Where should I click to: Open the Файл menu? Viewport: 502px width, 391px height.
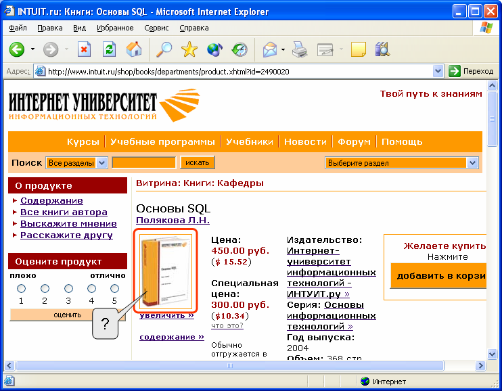pyautogui.click(x=18, y=28)
